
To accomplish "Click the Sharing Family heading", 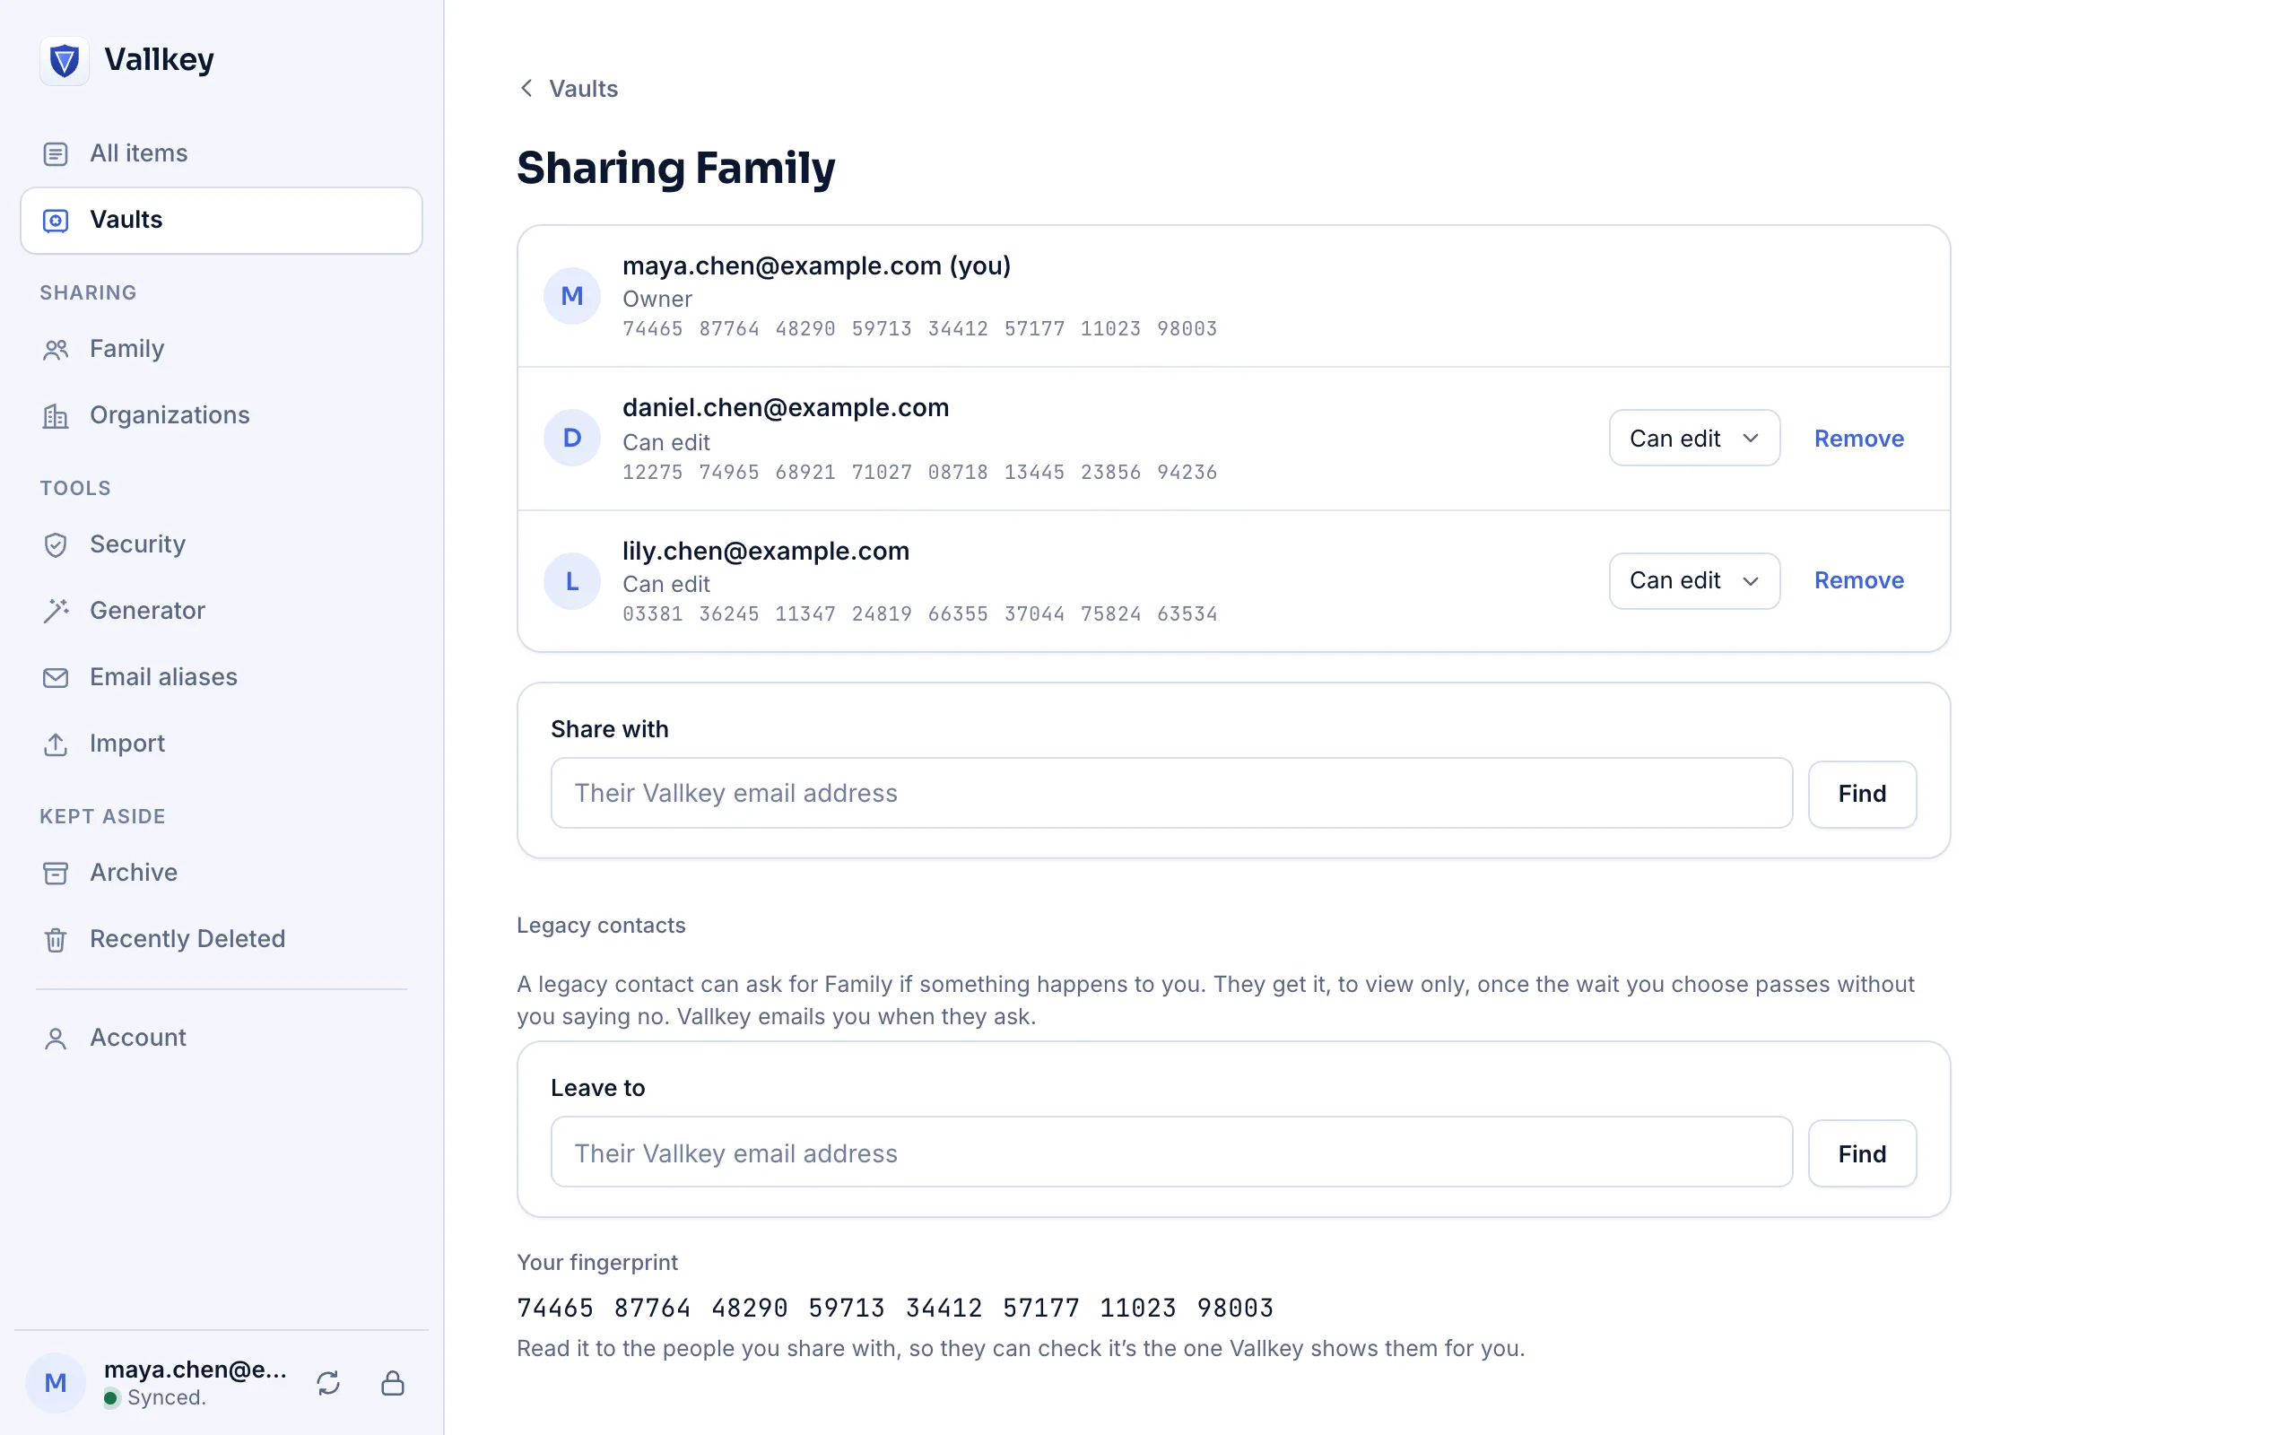I will click(x=675, y=169).
